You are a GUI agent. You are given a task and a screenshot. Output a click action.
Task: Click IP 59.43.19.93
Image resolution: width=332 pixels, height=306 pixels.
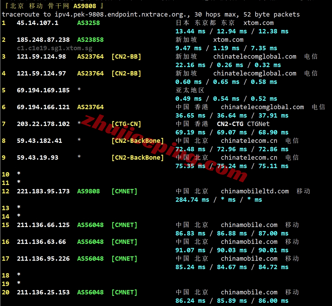37,158
